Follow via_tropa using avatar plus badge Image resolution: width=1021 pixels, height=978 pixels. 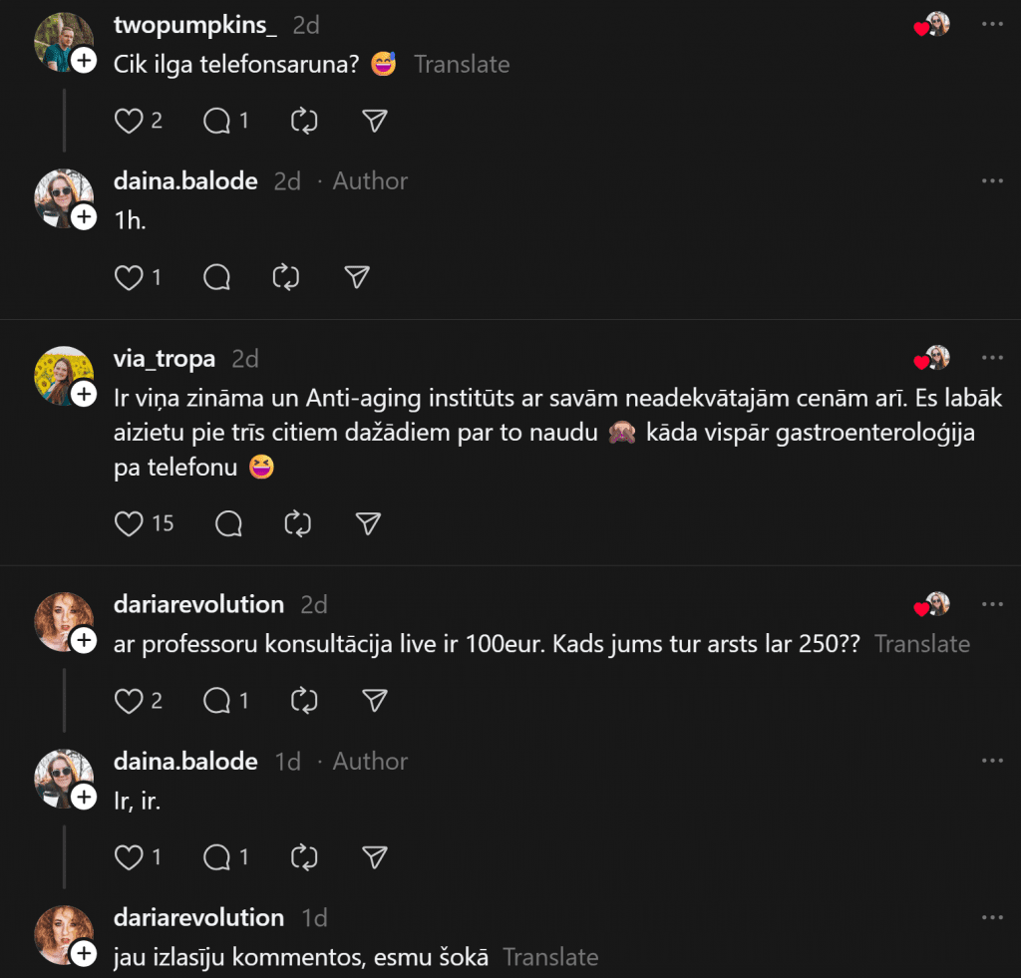84,394
